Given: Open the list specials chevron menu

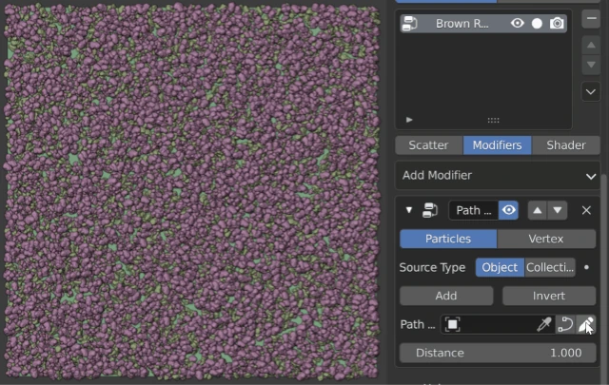Looking at the screenshot, I should pos(590,91).
